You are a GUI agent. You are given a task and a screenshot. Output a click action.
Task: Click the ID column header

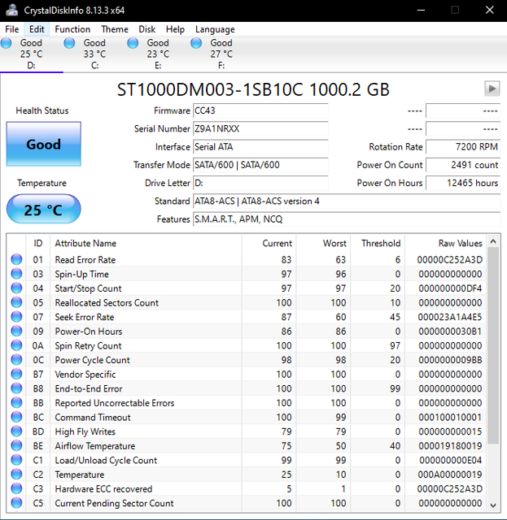pos(38,243)
